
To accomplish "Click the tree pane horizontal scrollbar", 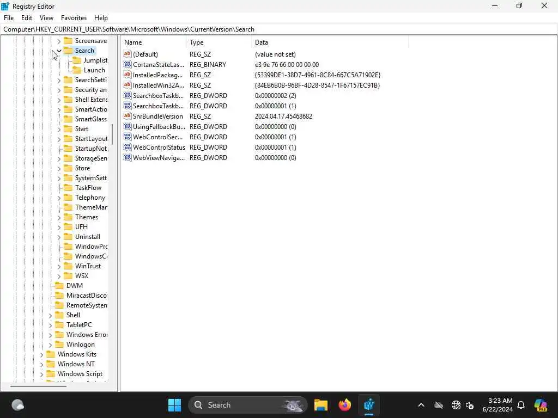I will click(x=39, y=386).
